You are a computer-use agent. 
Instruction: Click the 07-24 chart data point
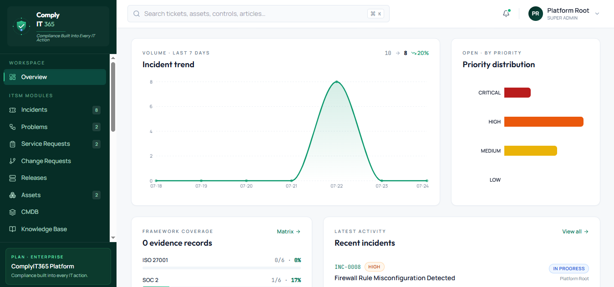click(x=426, y=181)
